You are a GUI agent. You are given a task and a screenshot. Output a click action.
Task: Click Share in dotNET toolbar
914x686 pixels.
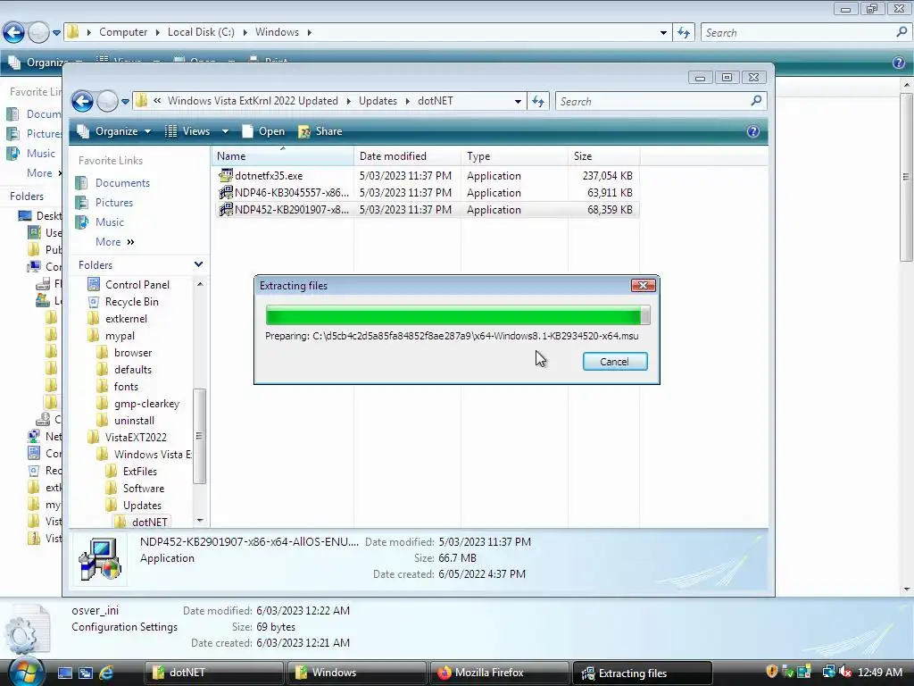320,131
